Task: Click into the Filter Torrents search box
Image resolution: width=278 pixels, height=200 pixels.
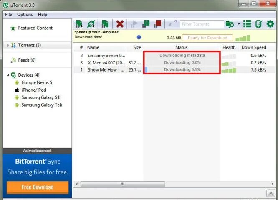Action: point(202,24)
